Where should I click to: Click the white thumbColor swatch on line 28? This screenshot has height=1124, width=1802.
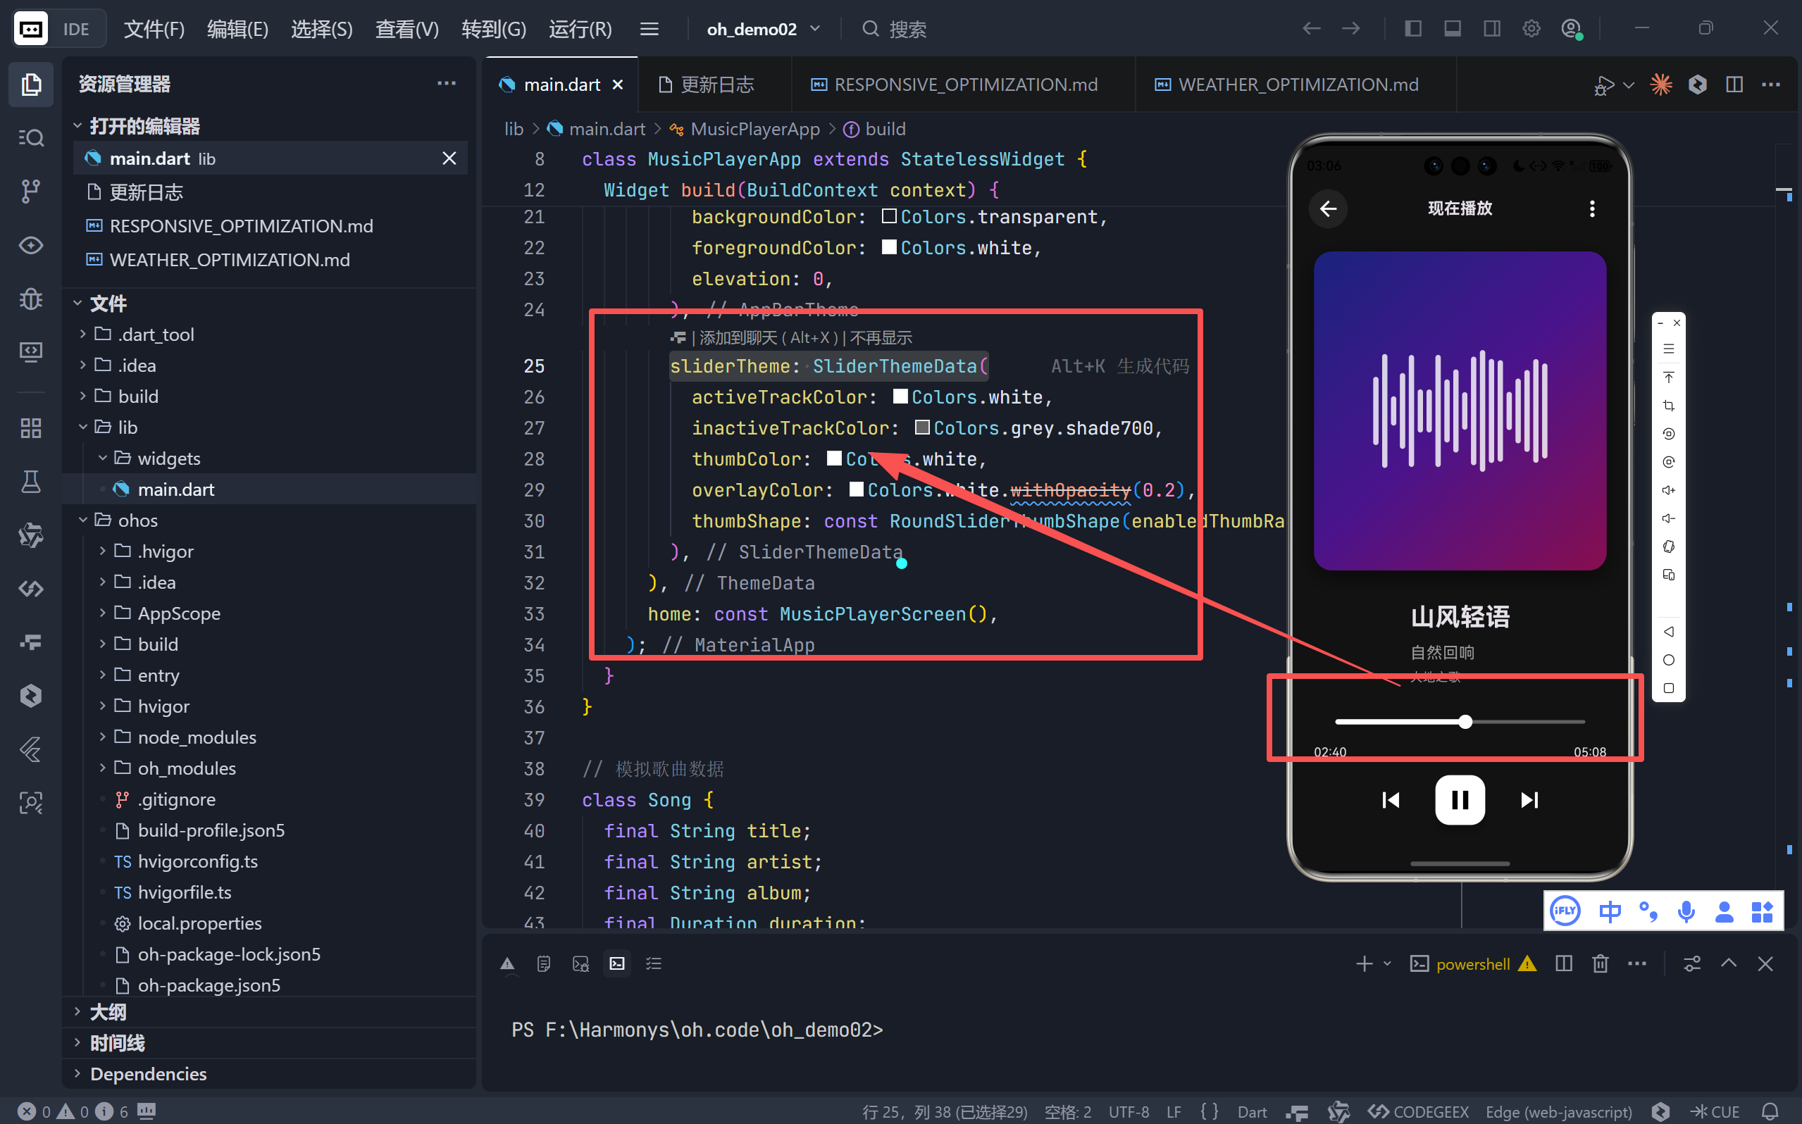coord(834,458)
